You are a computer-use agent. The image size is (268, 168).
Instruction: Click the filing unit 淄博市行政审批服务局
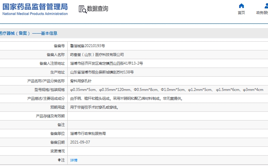88,134
